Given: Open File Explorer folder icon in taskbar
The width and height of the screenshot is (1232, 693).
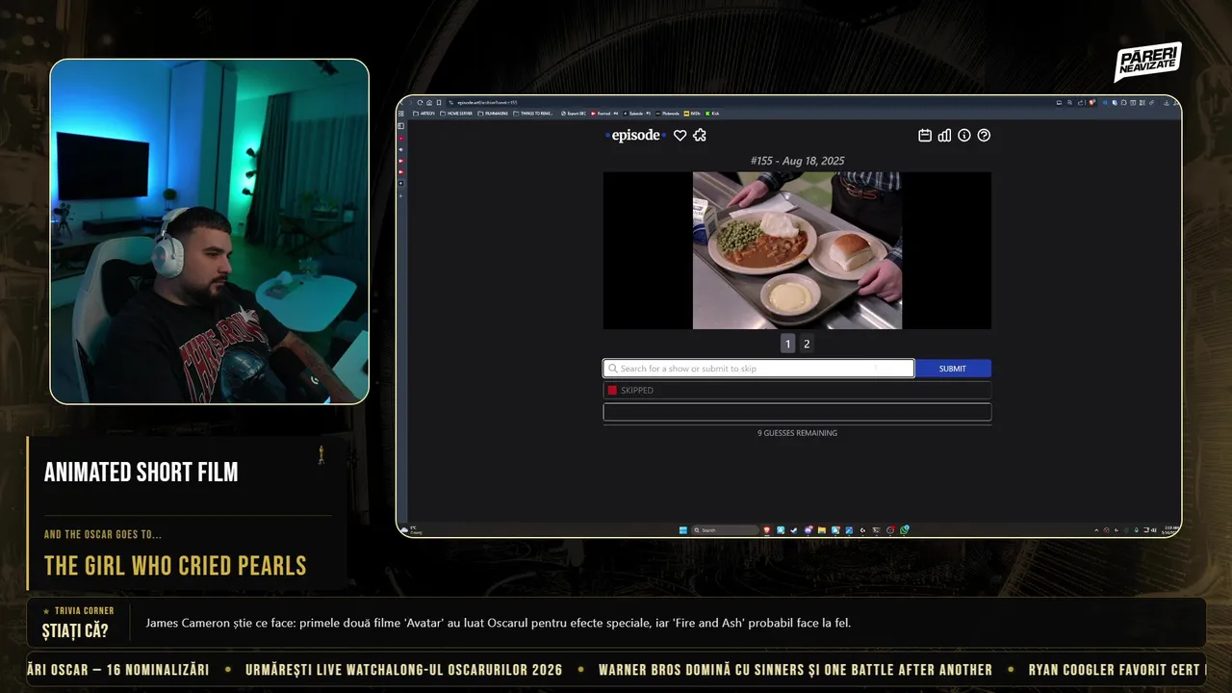Looking at the screenshot, I should (x=822, y=530).
